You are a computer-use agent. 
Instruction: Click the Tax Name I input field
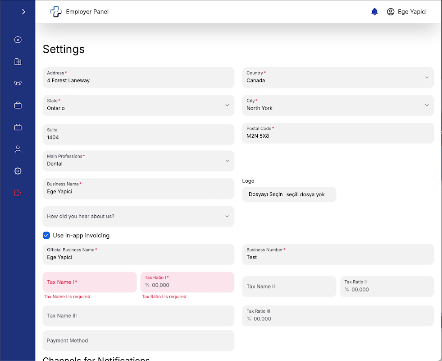[90, 282]
